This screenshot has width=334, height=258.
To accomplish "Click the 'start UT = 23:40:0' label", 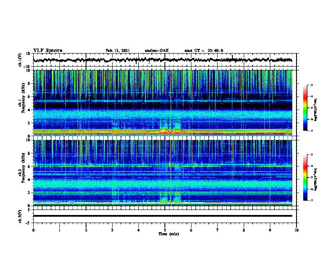I will pos(204,51).
